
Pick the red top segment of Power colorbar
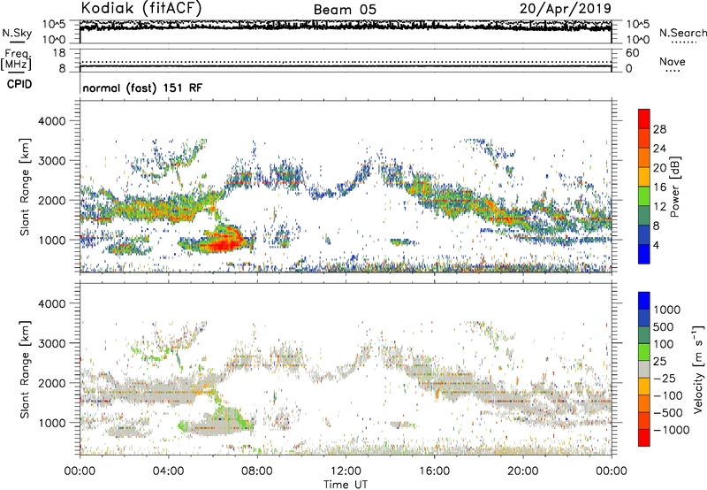point(644,119)
